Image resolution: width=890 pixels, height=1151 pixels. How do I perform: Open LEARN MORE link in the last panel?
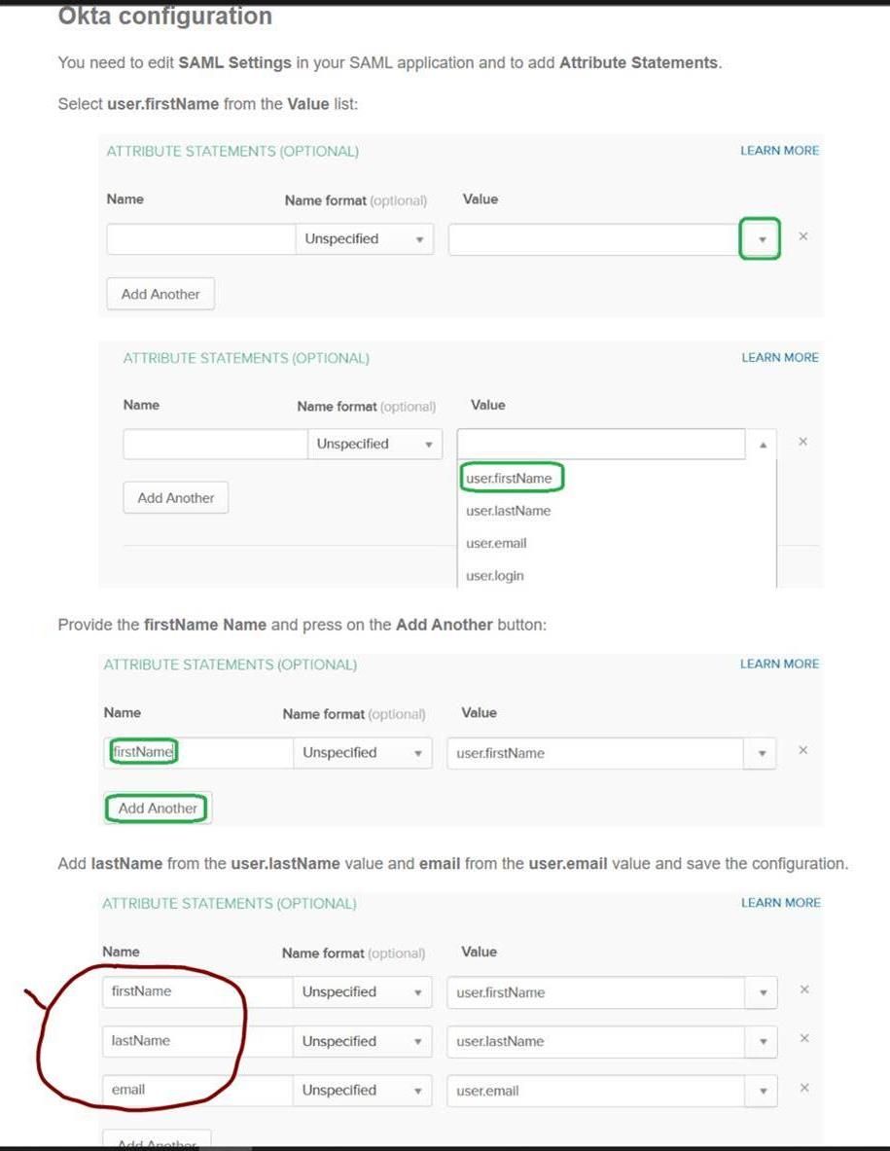coord(780,903)
